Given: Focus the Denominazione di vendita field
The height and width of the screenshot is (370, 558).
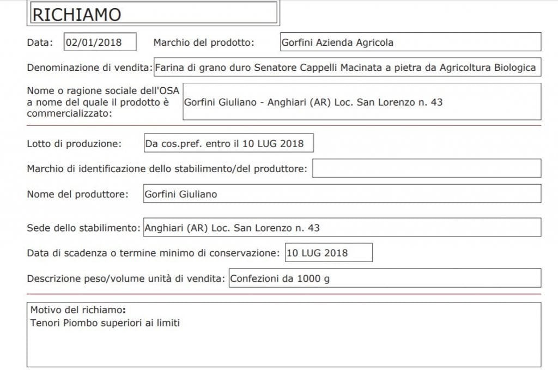Looking at the screenshot, I should tap(348, 67).
